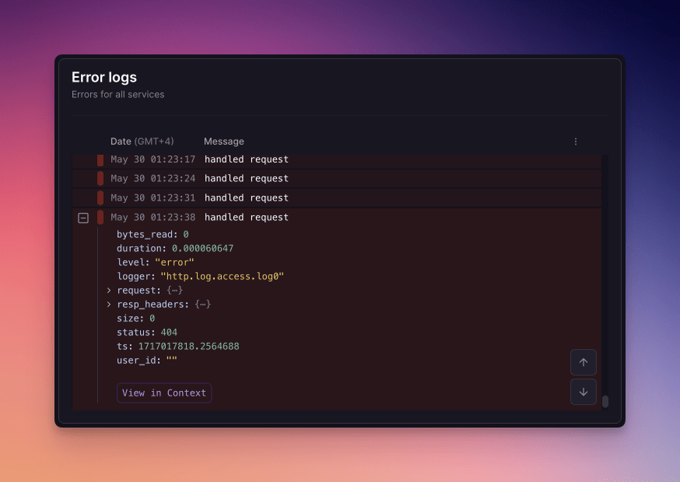Click the level value "error"

click(x=174, y=262)
